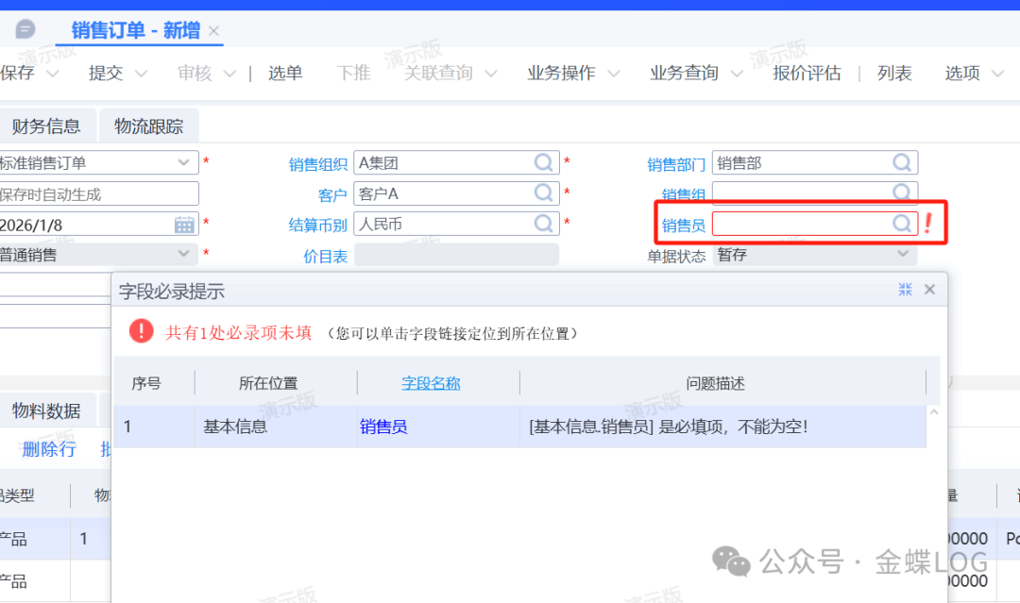This screenshot has width=1020, height=603.
Task: Expand the 标准销售订单 document type dropdown
Action: [x=184, y=162]
